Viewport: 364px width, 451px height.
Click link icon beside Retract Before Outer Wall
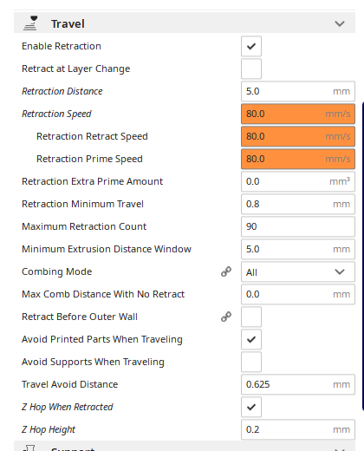226,317
